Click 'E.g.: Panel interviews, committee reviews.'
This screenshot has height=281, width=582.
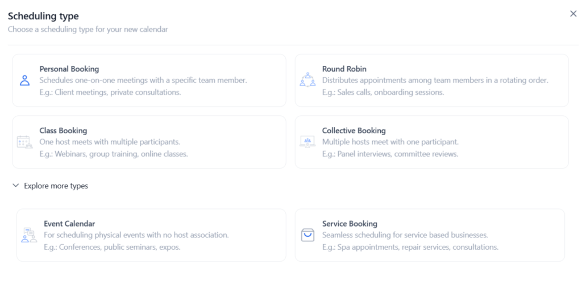[390, 153]
